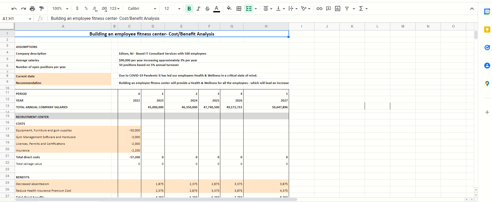Open the font size dropdown

click(172, 9)
